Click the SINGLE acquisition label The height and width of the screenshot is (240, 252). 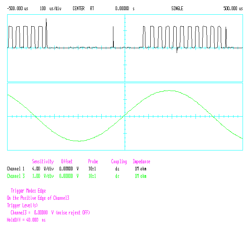coord(177,9)
